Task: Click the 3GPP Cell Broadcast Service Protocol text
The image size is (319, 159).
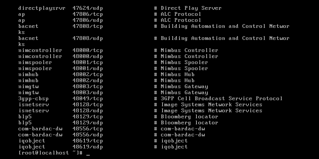Action: click(x=222, y=99)
